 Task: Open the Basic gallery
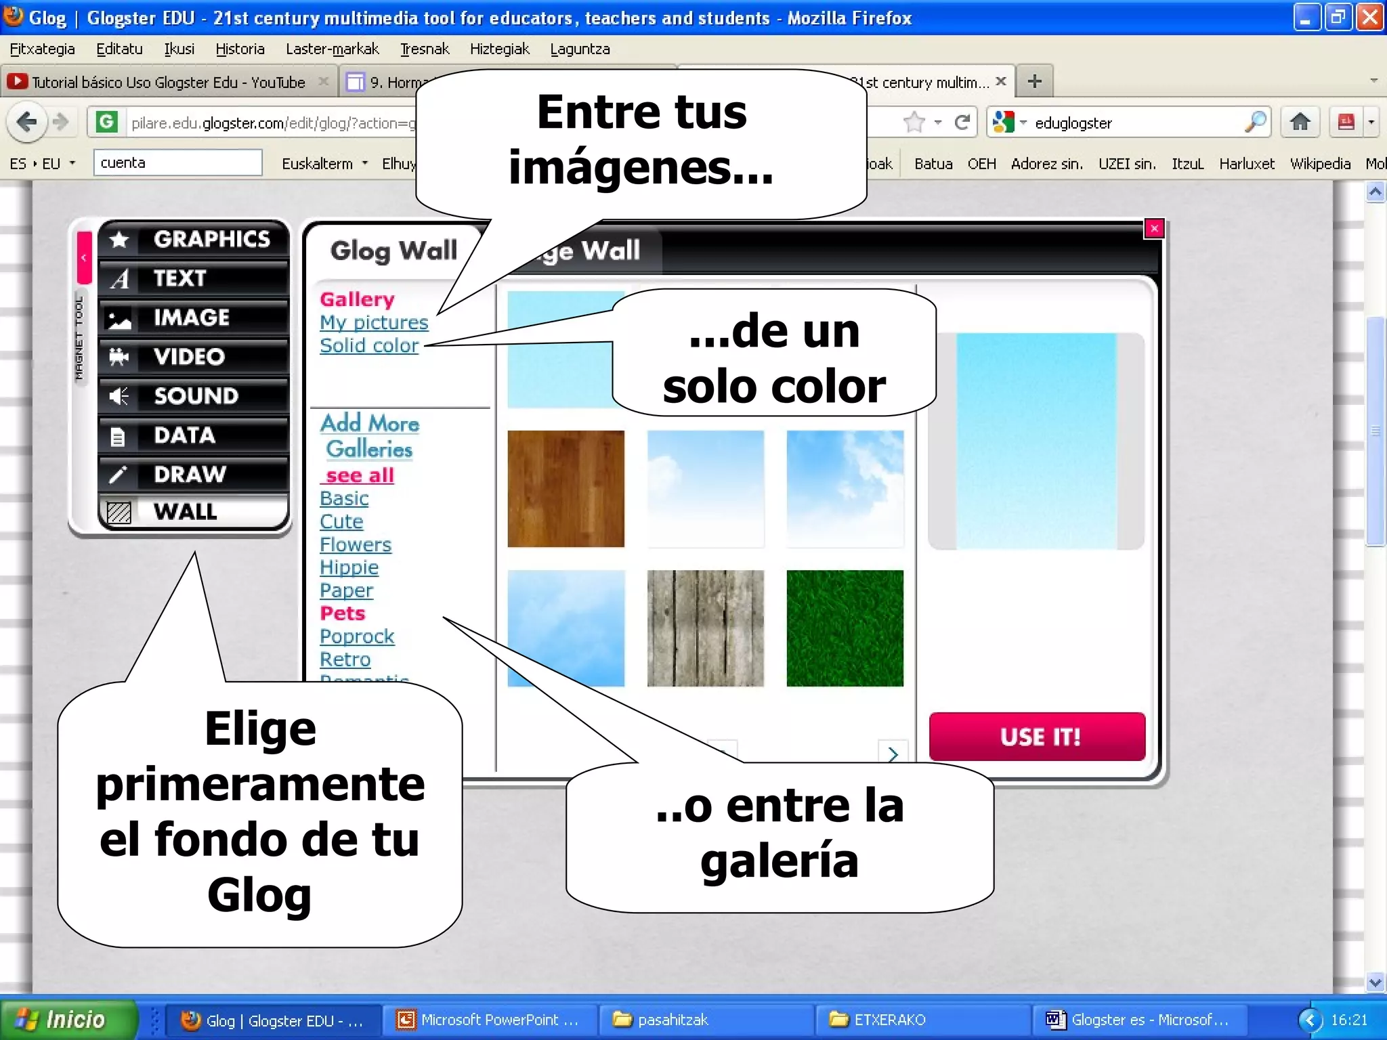[344, 498]
